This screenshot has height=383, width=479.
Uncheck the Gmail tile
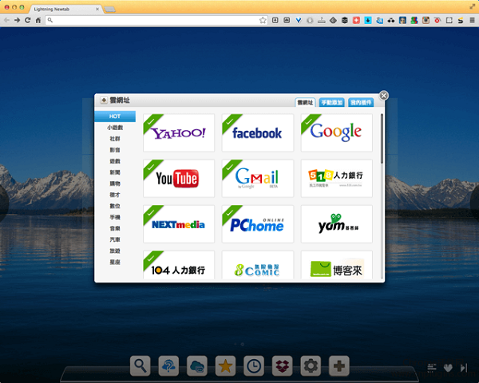[x=258, y=179]
